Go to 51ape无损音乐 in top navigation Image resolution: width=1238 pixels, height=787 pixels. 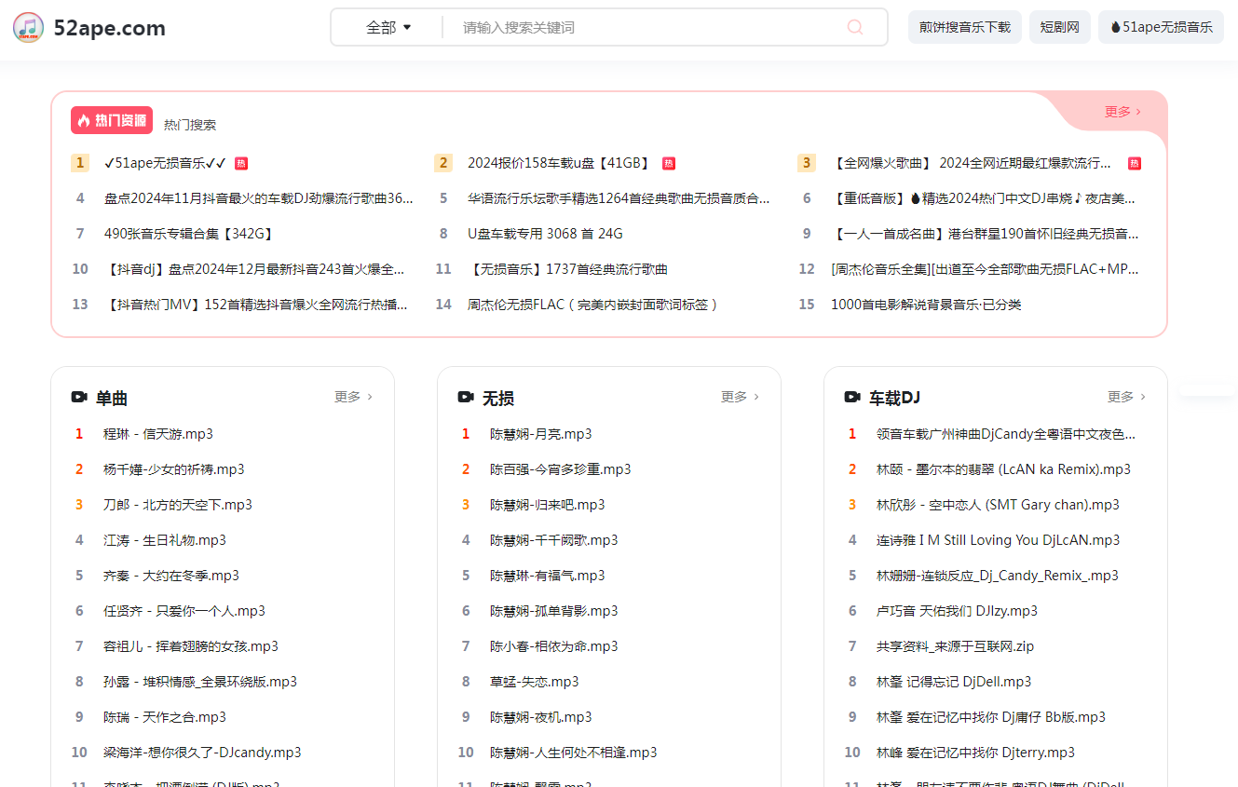point(1161,27)
